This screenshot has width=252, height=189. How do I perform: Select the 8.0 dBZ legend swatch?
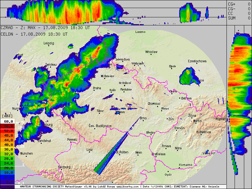click(7, 182)
